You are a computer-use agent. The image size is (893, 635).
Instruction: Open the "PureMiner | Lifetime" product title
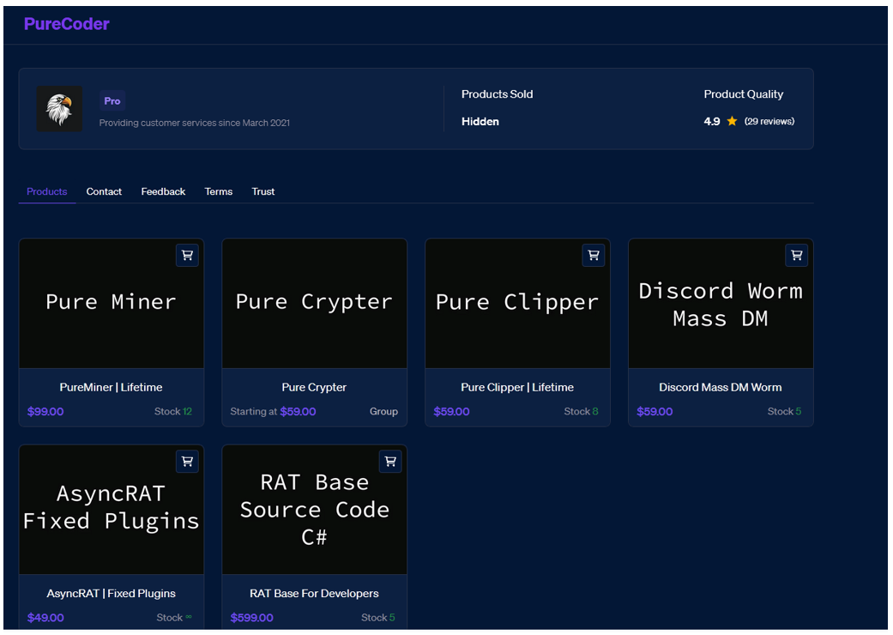pos(111,387)
